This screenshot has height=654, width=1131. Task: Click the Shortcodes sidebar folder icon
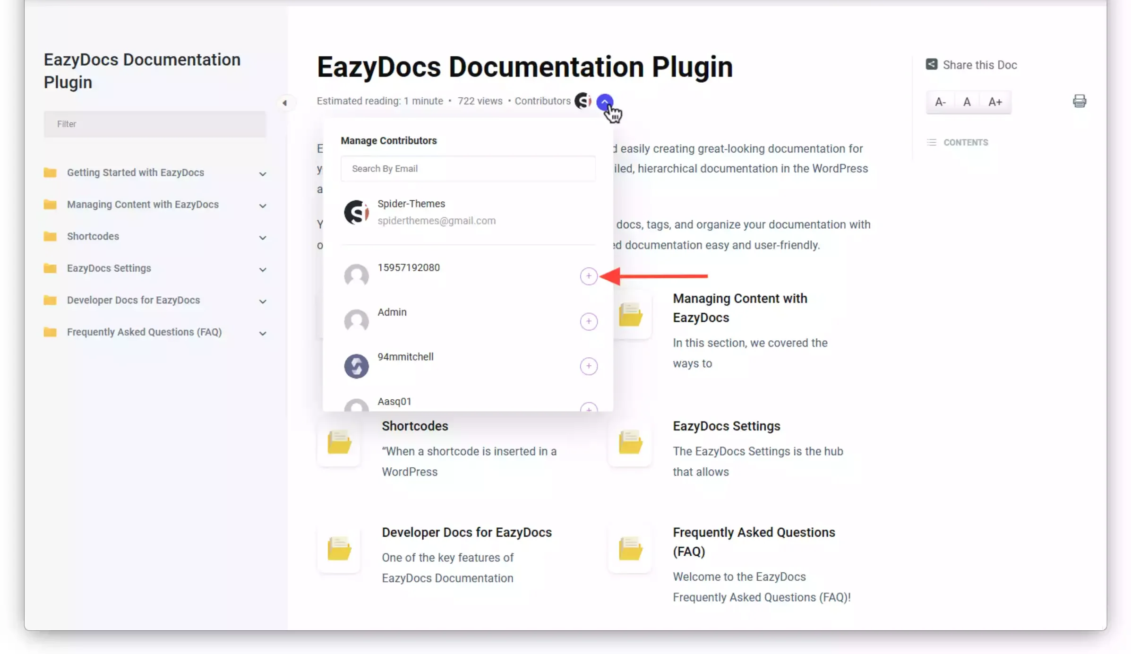(x=50, y=236)
